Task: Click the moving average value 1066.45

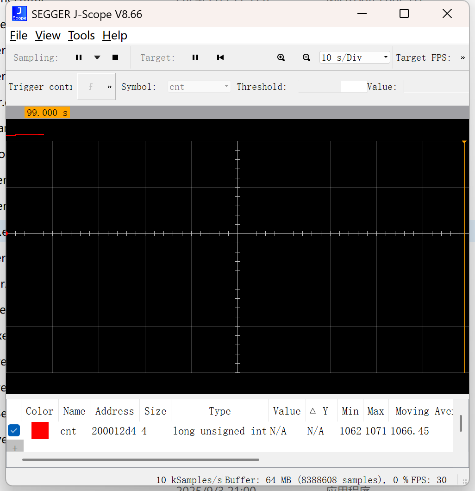Action: click(x=410, y=431)
